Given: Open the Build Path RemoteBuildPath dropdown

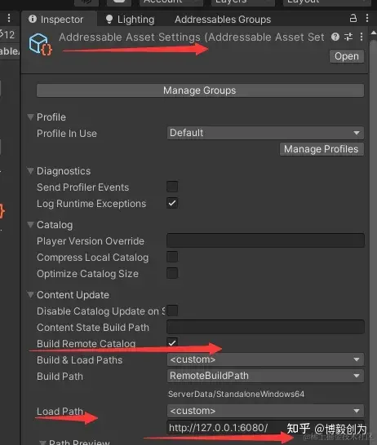Looking at the screenshot, I should (265, 376).
